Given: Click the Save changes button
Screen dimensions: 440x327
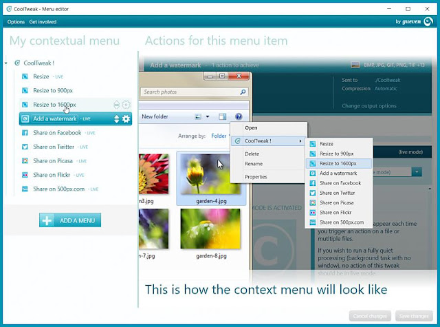Looking at the screenshot, I should click(x=414, y=316).
